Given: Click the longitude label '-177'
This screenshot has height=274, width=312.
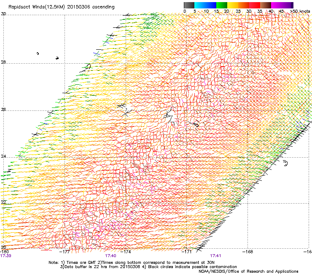Looking at the screenshot, I should tap(65, 252).
